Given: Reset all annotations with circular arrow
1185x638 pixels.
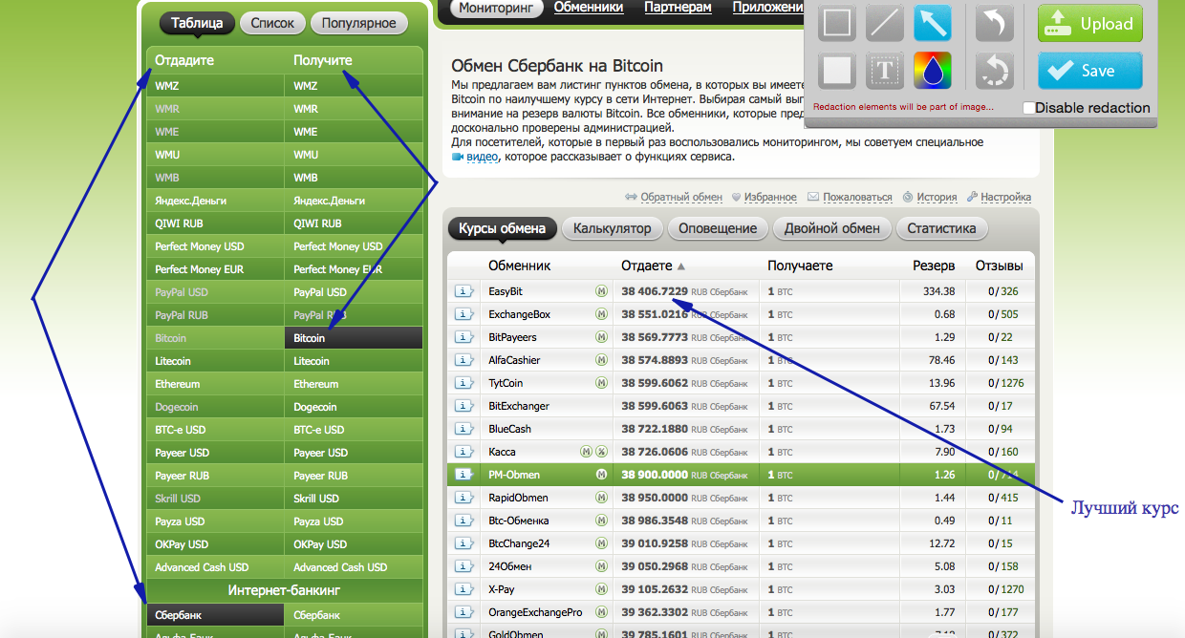Looking at the screenshot, I should point(995,70).
